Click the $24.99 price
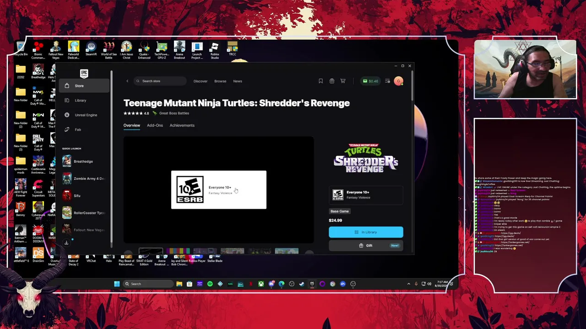The height and width of the screenshot is (329, 586). click(x=336, y=220)
